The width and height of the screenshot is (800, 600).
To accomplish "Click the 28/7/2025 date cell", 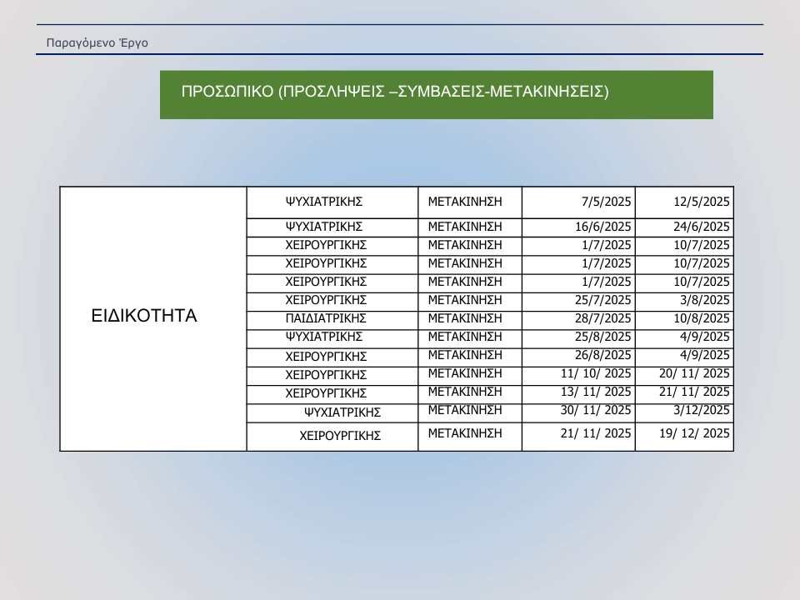I will point(578,318).
